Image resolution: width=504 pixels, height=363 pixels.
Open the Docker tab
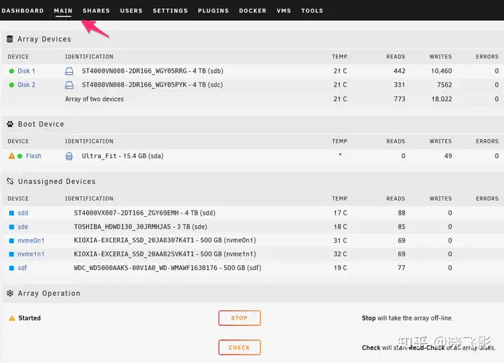click(253, 10)
